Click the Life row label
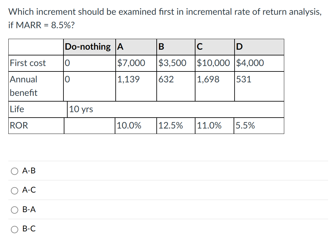 click(x=17, y=109)
